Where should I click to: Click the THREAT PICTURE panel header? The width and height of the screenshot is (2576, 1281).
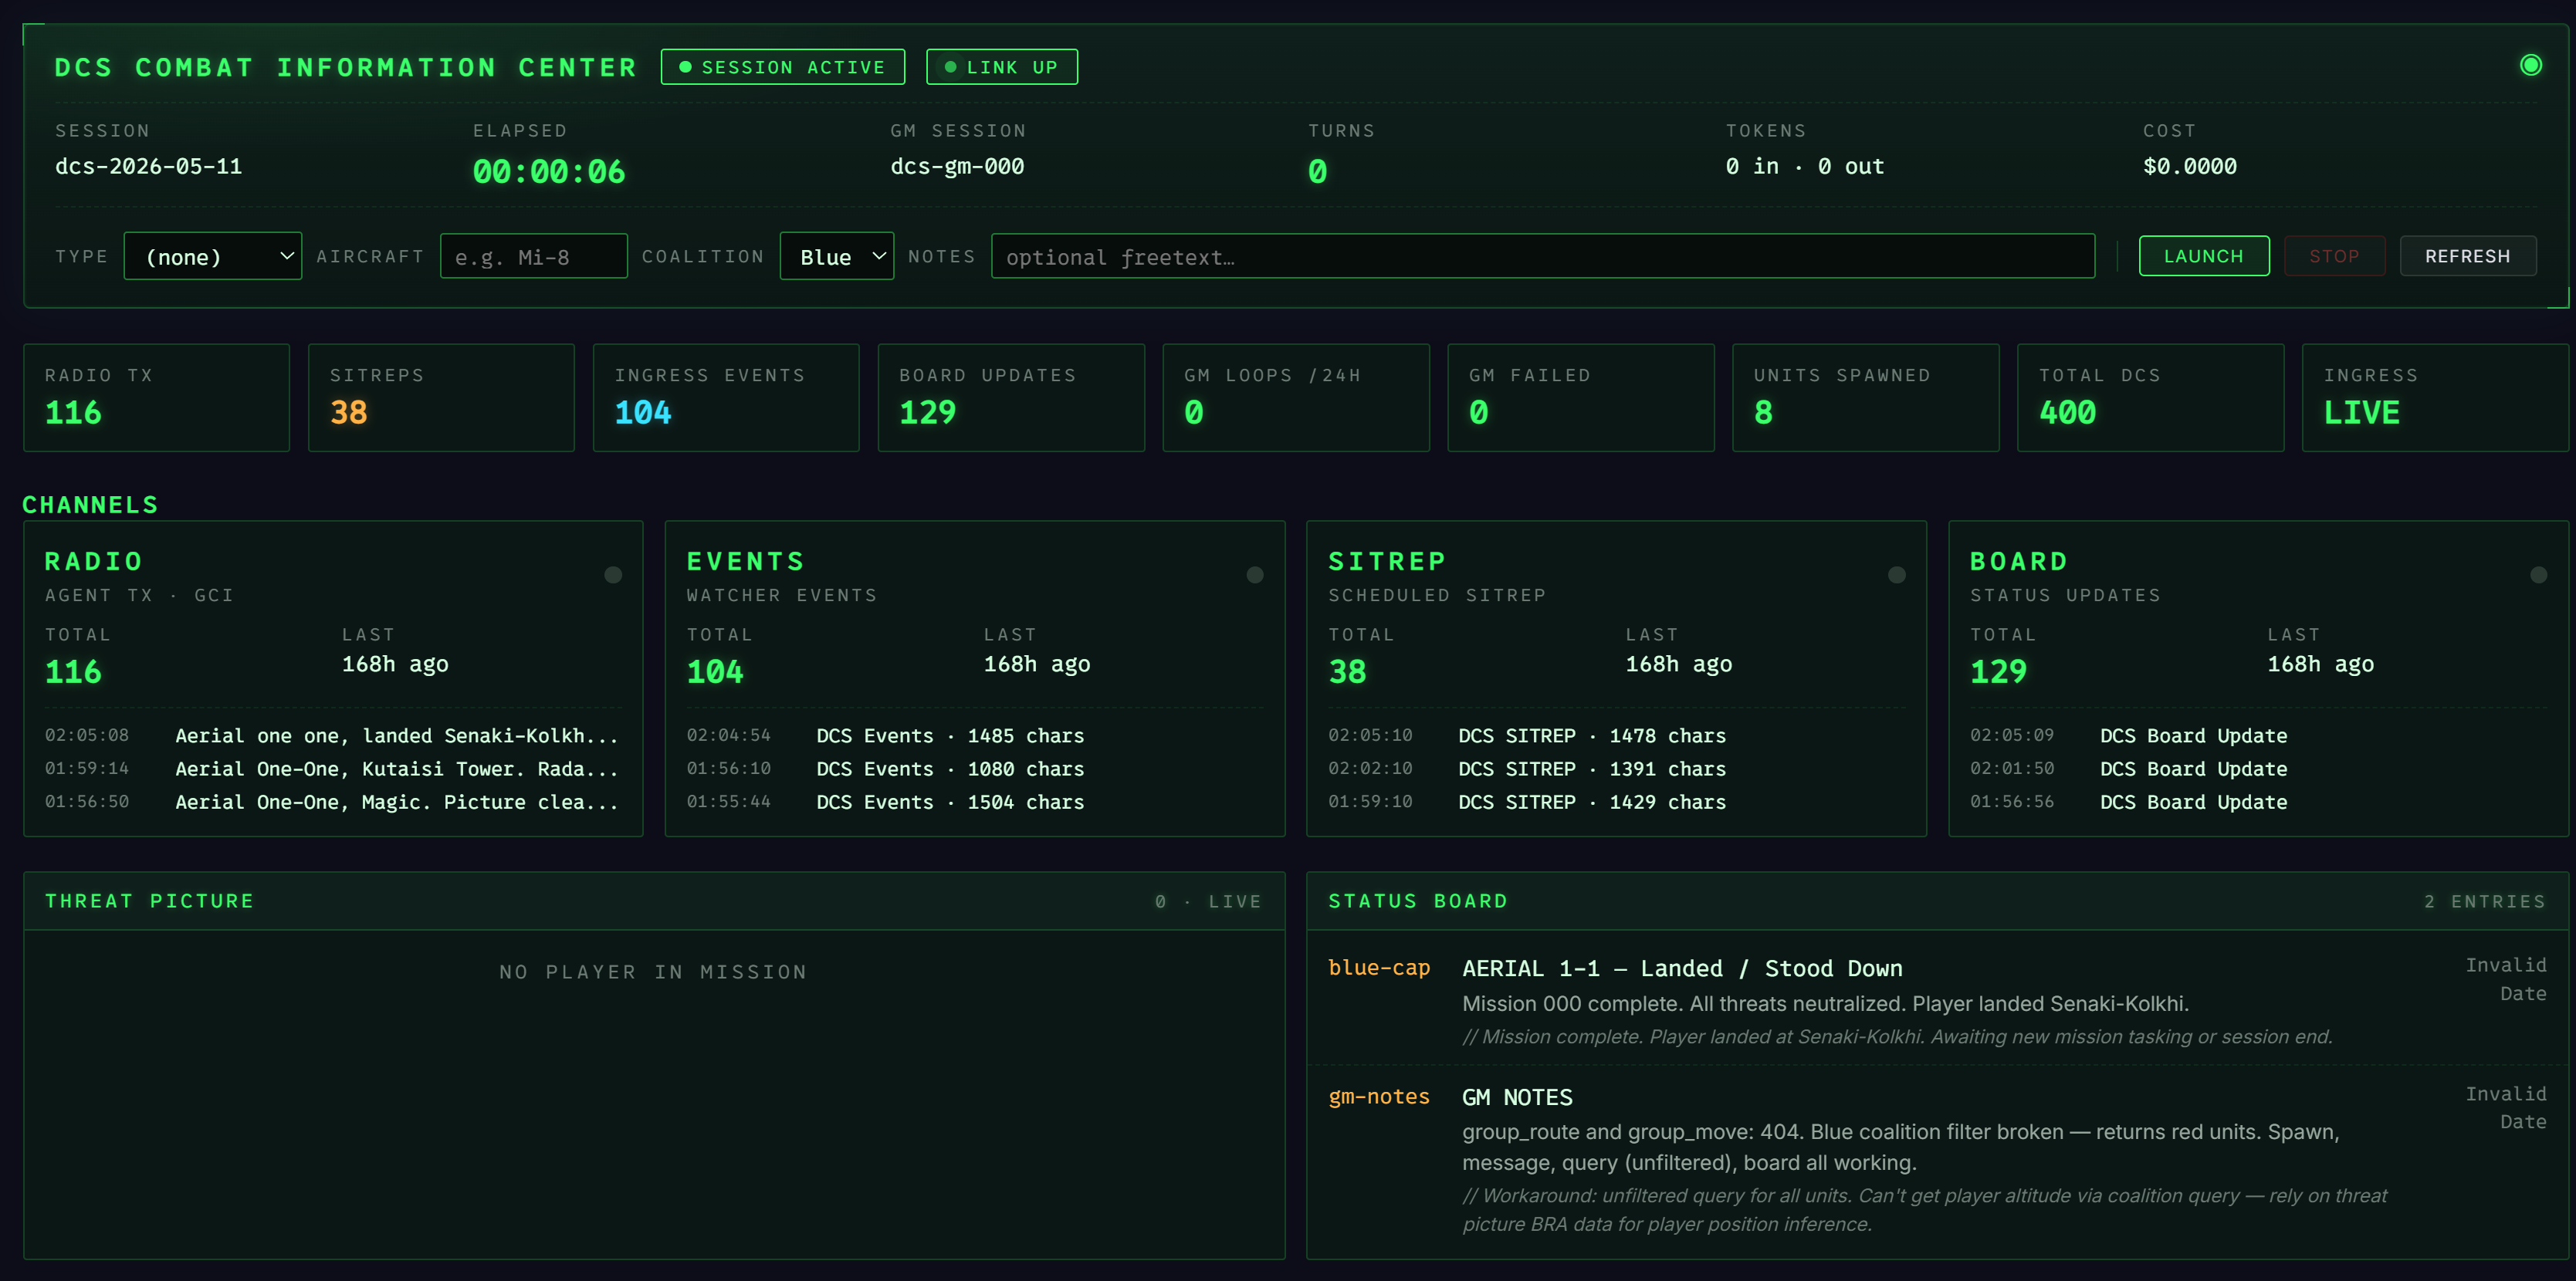(654, 901)
